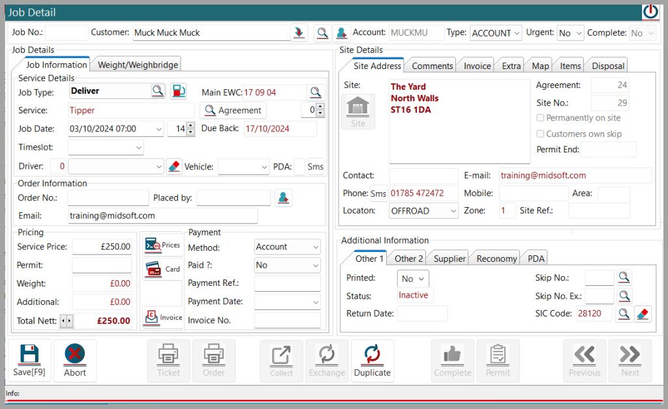This screenshot has width=668, height=409.
Task: Clear SIC Code with eraser icon
Action: pyautogui.click(x=643, y=314)
